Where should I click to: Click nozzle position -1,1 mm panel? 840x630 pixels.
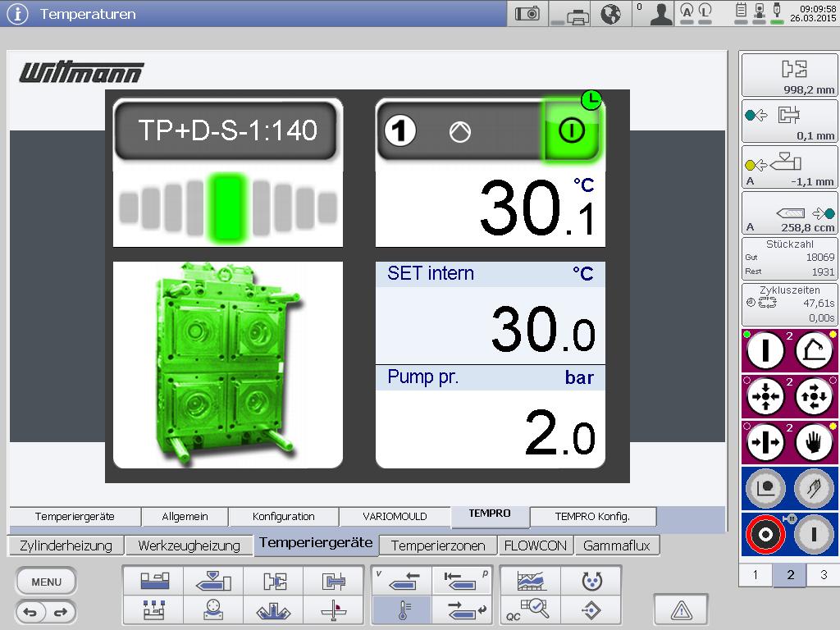tap(790, 166)
